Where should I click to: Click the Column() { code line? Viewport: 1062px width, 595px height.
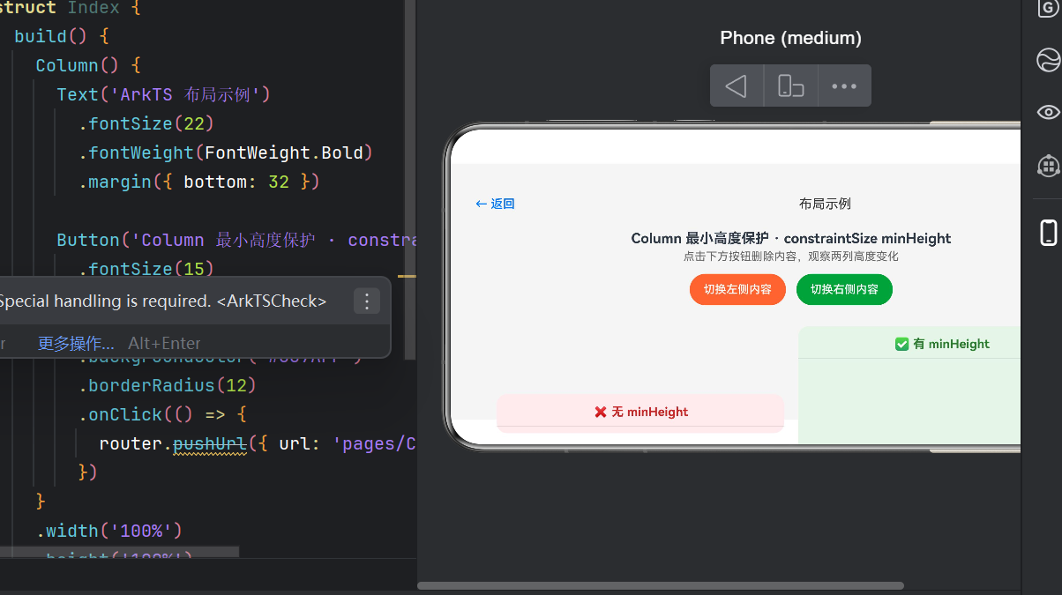[x=88, y=65]
